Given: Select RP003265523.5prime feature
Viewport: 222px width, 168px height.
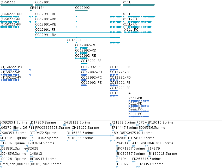Looking at the screenshot, I should [x=36, y=130].
